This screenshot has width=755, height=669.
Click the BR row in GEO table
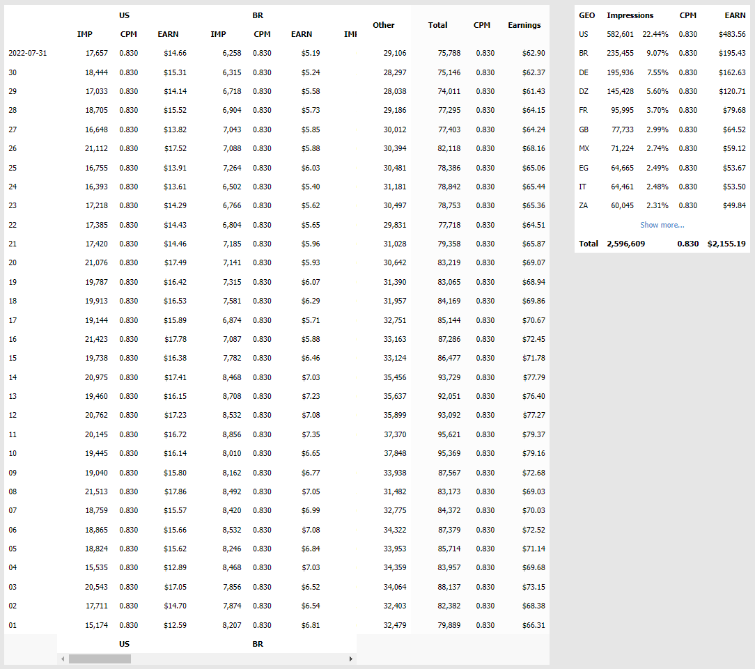coord(662,53)
